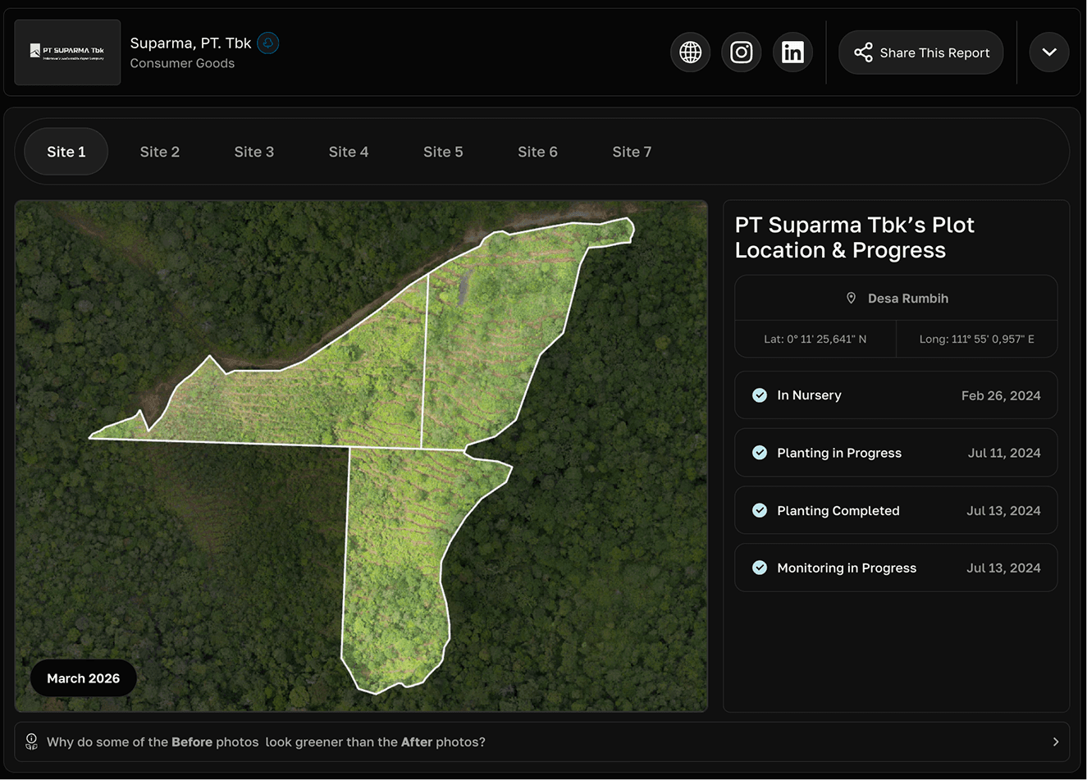1087x780 pixels.
Task: Click the Feb 26, 2024 date
Action: click(x=1001, y=395)
